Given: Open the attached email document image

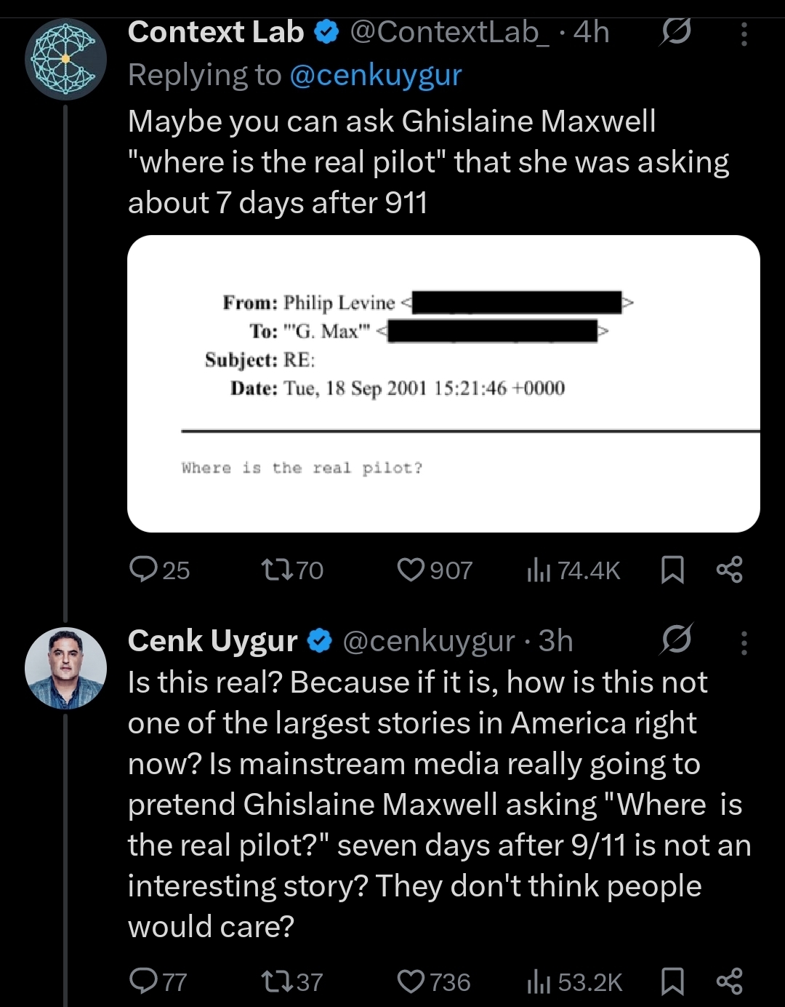Looking at the screenshot, I should coord(443,383).
